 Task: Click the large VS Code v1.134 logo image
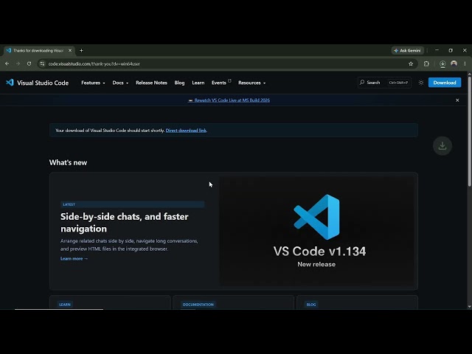(316, 217)
